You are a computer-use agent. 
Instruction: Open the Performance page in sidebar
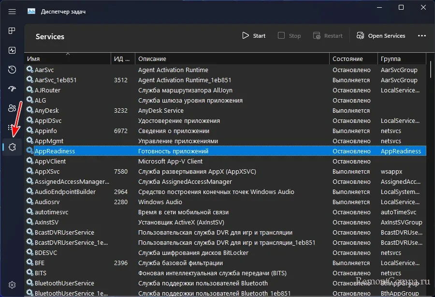12,50
